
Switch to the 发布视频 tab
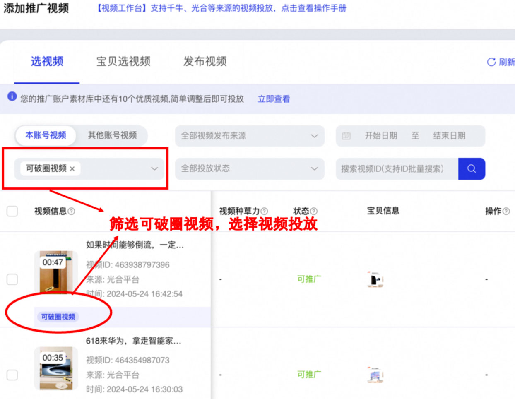[205, 62]
